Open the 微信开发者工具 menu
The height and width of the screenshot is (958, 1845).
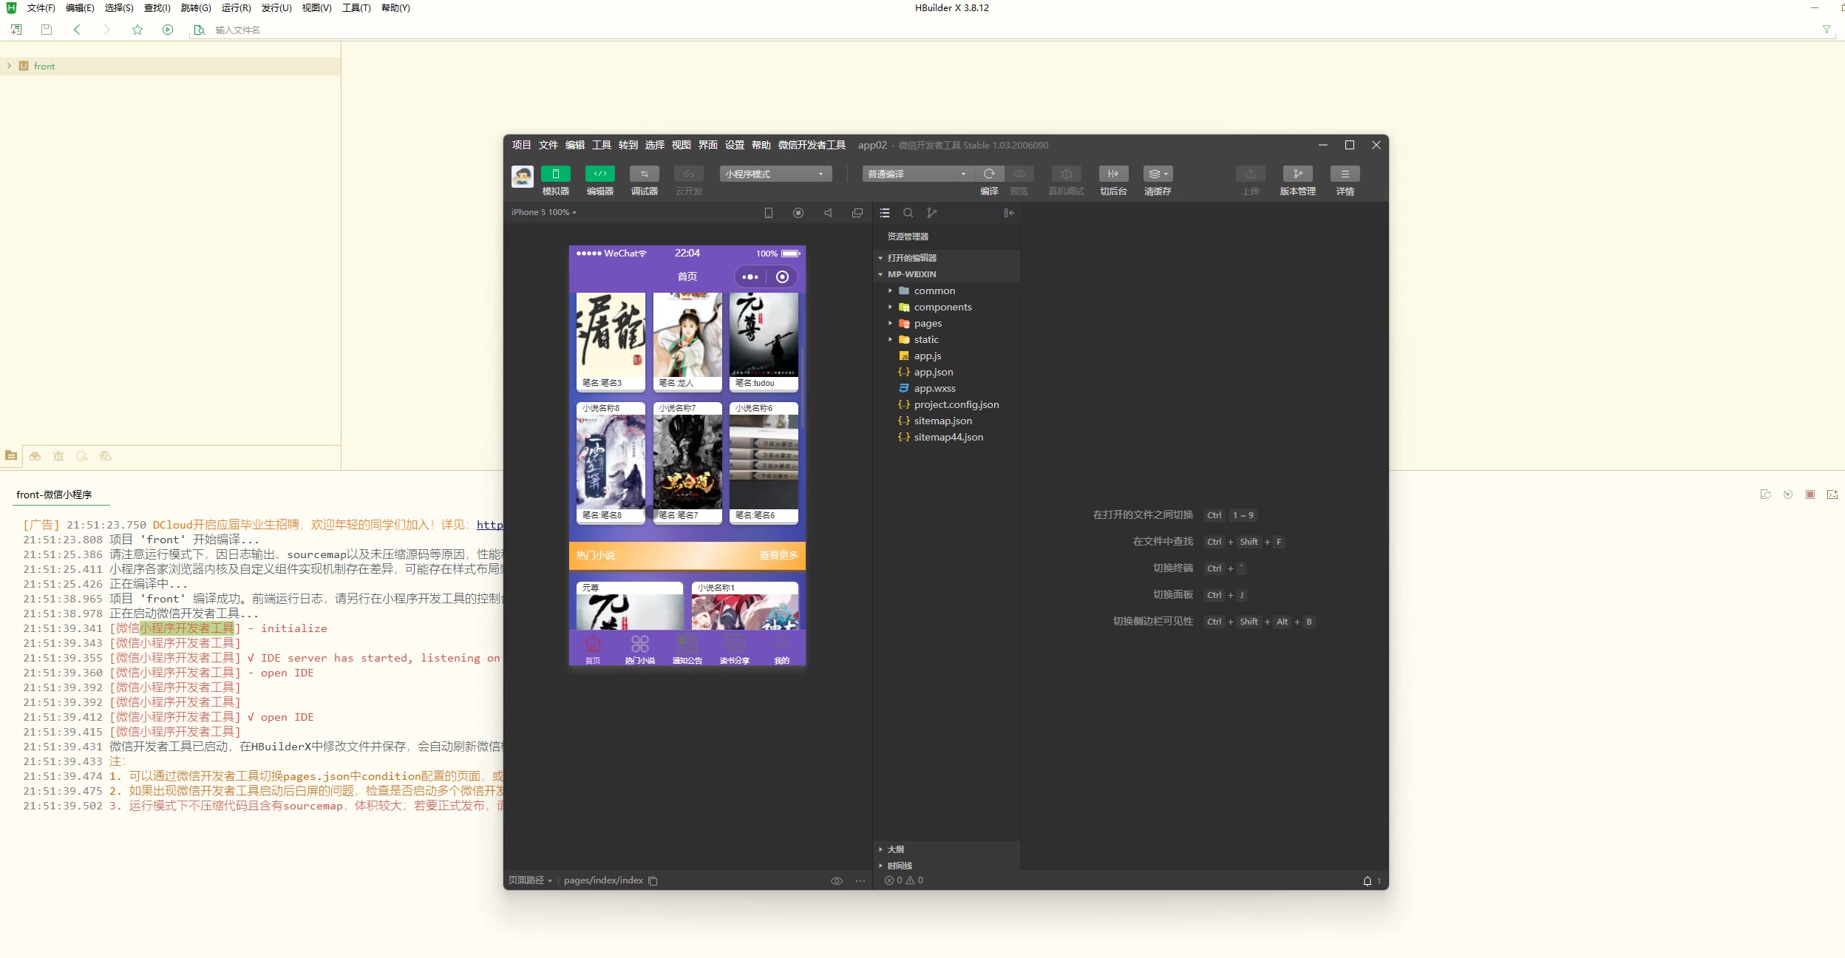[812, 145]
